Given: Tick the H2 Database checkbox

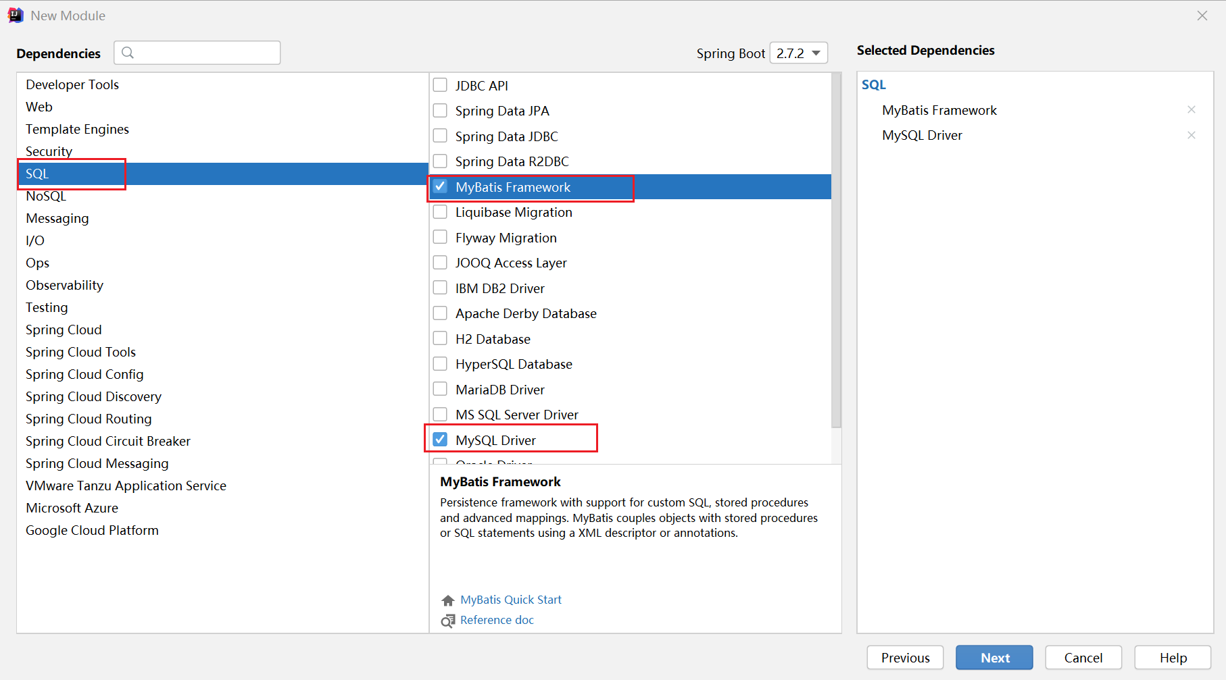Looking at the screenshot, I should click(440, 338).
